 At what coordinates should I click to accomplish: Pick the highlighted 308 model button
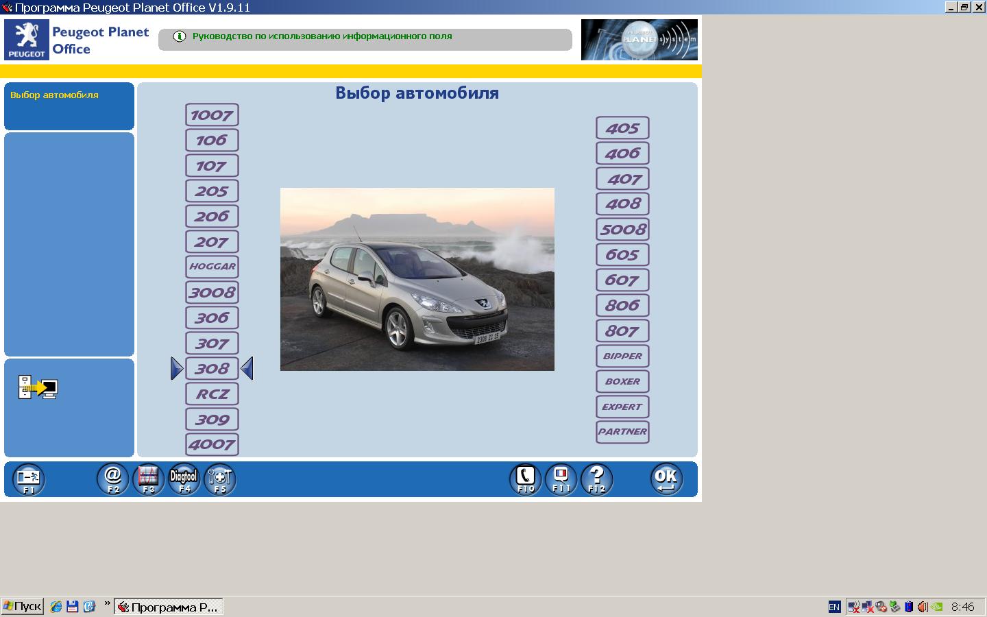pyautogui.click(x=212, y=369)
